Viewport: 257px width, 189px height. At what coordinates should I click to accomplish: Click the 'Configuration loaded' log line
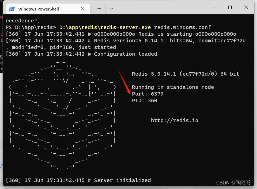tap(81, 54)
